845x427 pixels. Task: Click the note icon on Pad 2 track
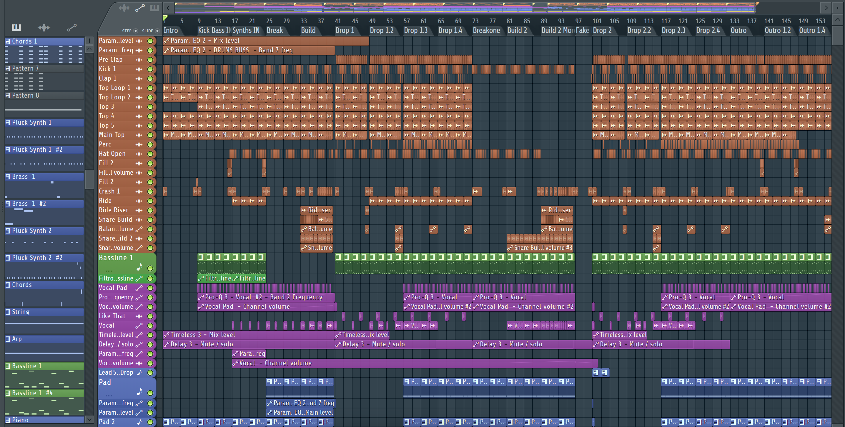[139, 422]
